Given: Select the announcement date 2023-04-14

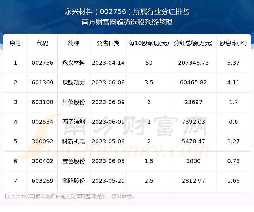Looking at the screenshot, I should 108,63.
